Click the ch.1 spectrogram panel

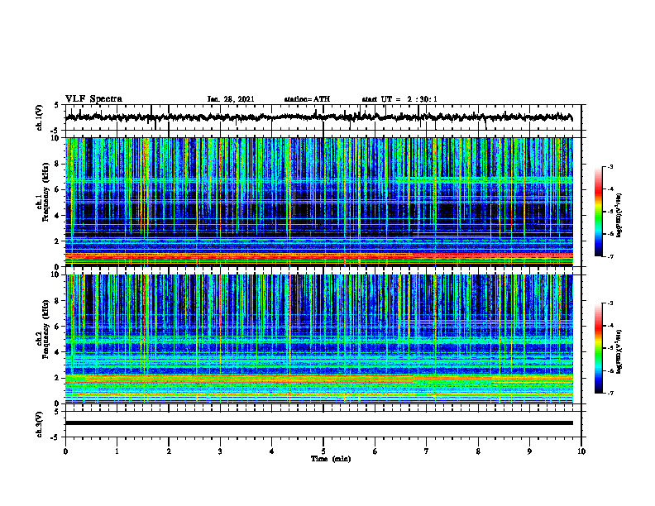tap(318, 202)
